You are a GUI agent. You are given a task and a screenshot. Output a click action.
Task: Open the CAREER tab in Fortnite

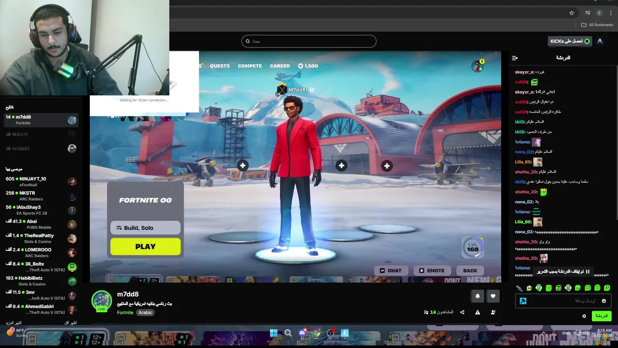(280, 66)
